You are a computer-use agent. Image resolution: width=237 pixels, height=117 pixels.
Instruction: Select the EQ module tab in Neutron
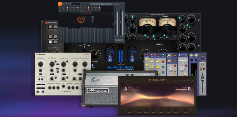[64, 9]
